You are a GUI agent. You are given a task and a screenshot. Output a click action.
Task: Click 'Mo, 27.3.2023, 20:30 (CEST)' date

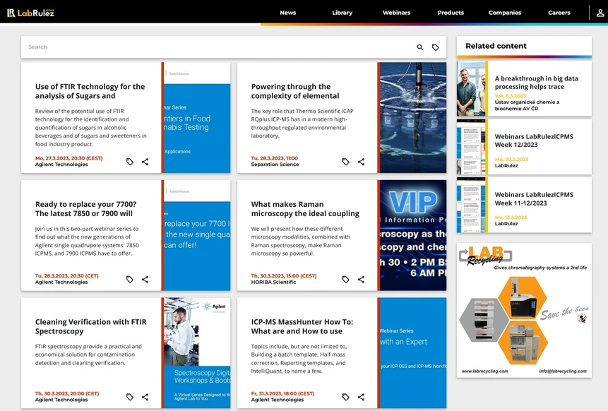tap(68, 158)
